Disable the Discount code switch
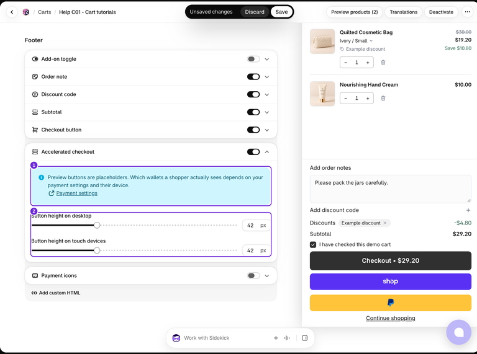The image size is (477, 354). tap(253, 94)
